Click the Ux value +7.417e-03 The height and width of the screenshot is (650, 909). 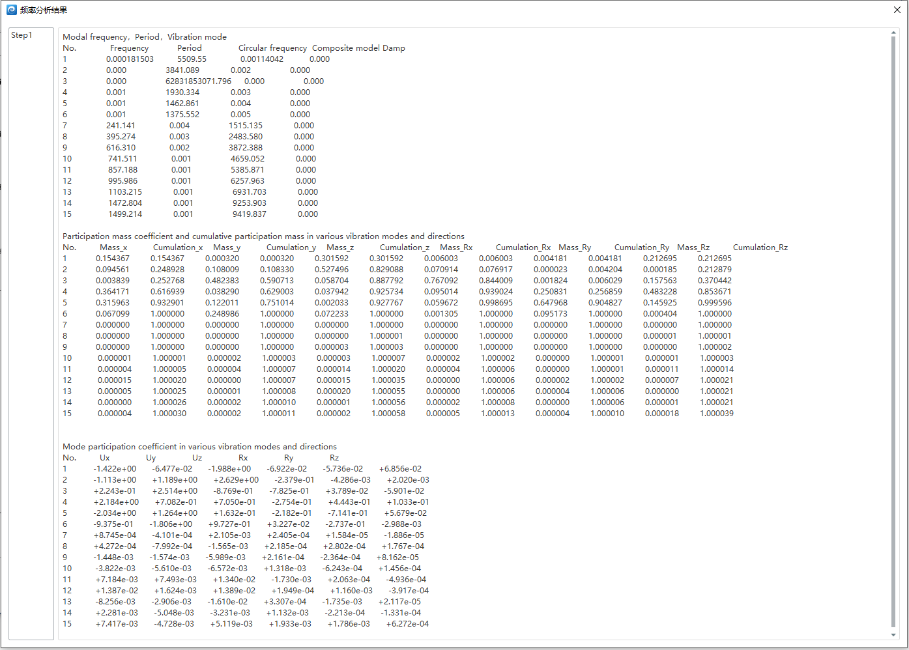[117, 624]
